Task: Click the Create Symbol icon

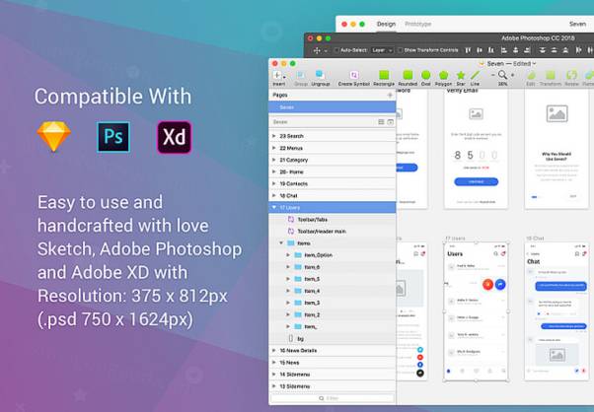Action: (x=352, y=76)
